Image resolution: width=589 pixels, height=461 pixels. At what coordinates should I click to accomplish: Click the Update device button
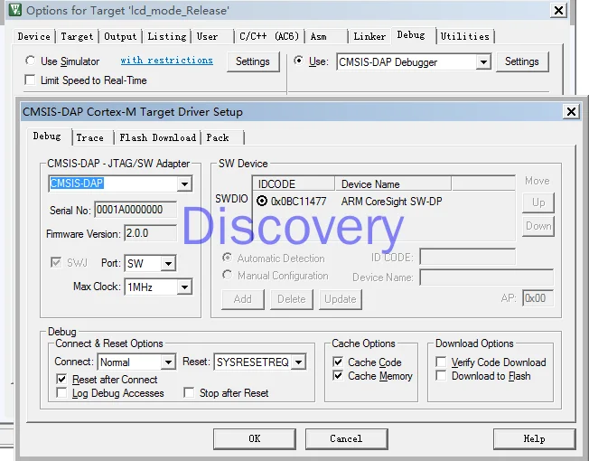[x=341, y=299]
